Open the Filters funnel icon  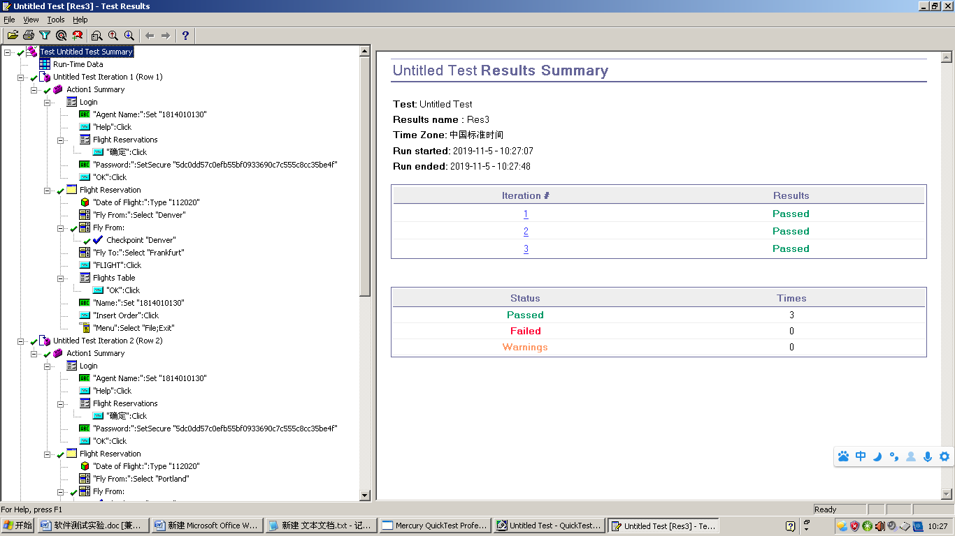click(45, 36)
